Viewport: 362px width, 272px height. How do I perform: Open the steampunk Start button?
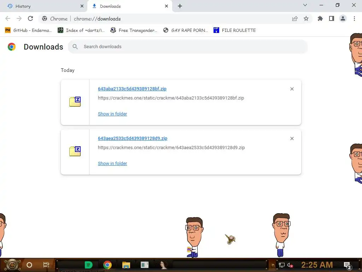point(12,265)
